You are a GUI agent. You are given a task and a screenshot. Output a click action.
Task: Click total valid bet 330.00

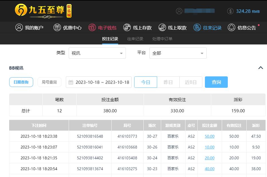point(177,111)
